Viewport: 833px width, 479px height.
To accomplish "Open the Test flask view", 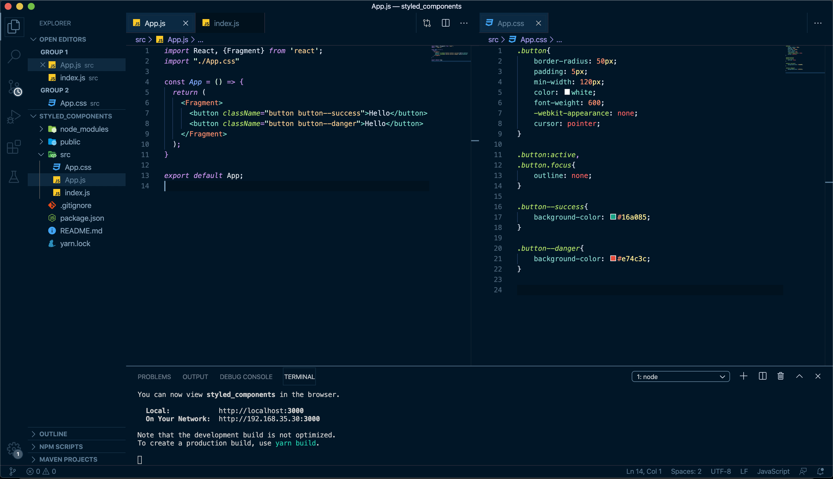I will pos(14,177).
